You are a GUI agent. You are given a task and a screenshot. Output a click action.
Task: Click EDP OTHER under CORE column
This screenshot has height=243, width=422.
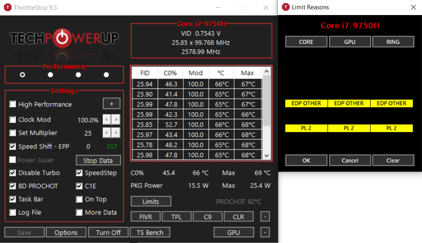(x=306, y=103)
